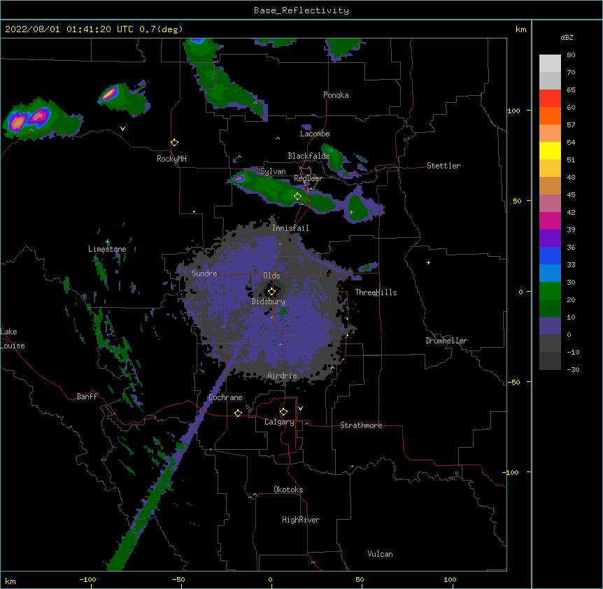
Task: Click the asterisk inside green echo east of RedDeer
Action: (351, 212)
